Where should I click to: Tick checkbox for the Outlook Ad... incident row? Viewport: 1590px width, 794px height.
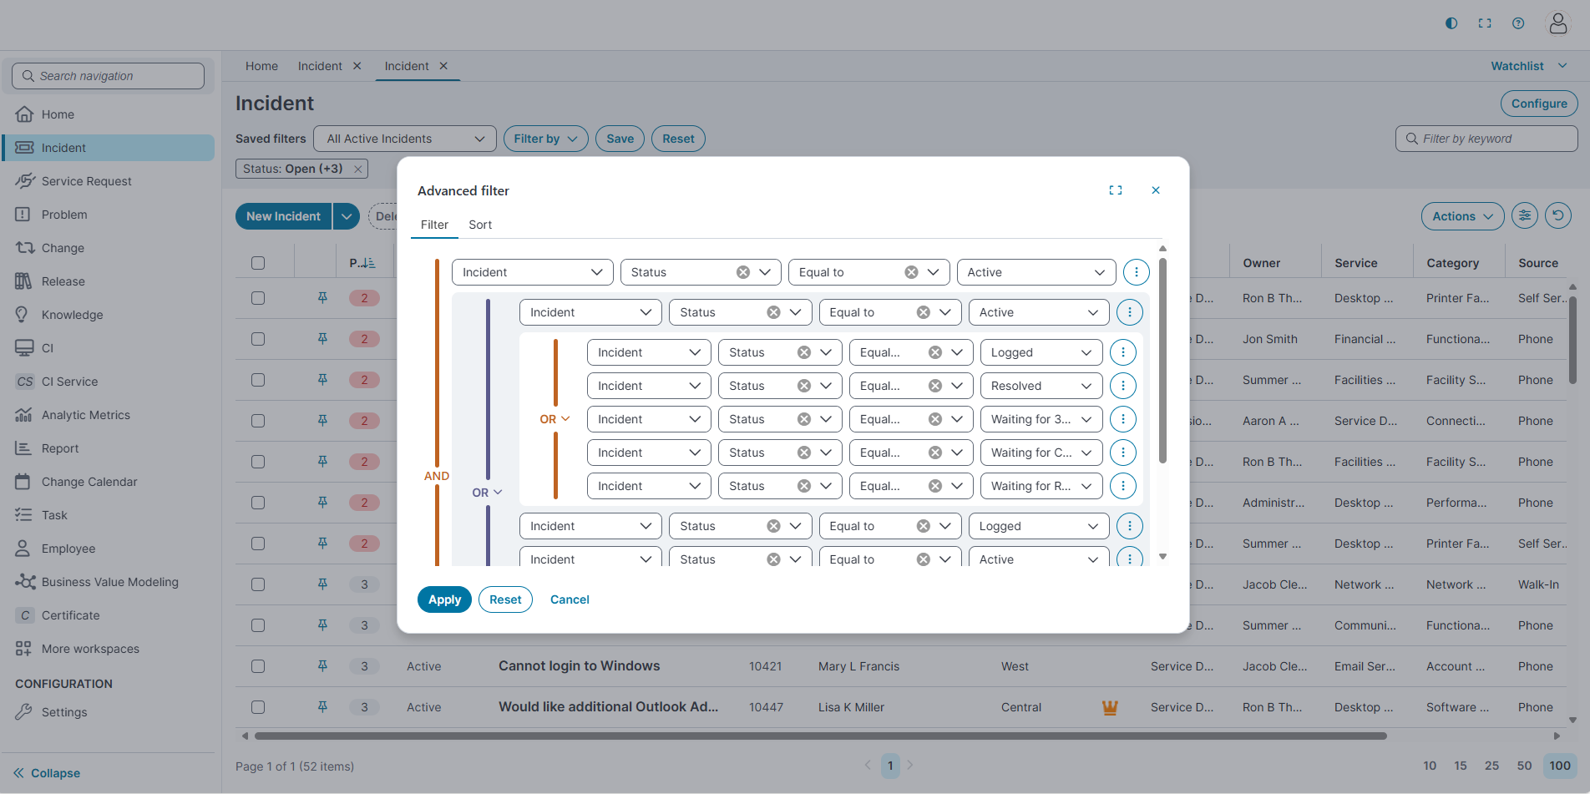click(x=258, y=707)
